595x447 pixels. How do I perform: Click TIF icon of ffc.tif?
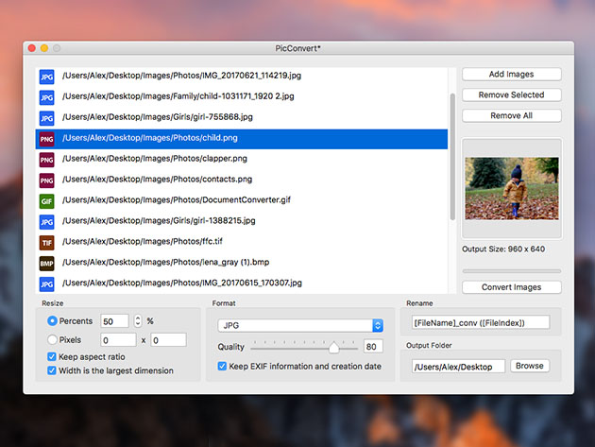46,242
